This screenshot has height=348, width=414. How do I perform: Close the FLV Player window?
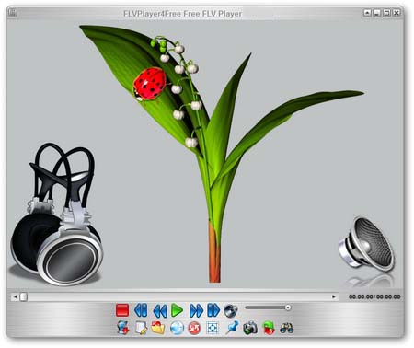(x=397, y=13)
